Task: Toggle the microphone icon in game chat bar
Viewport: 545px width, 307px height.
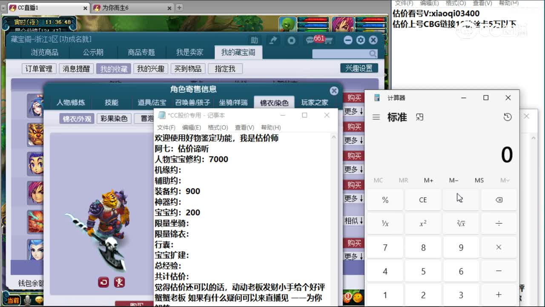Action: (x=28, y=300)
